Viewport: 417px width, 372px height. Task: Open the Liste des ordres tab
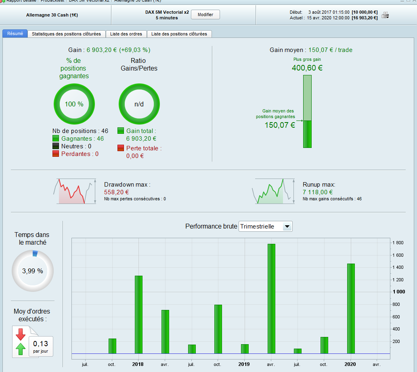coord(126,34)
